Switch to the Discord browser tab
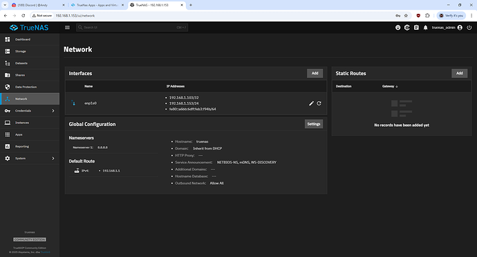Viewport: 477px width, 257px height. coord(37,5)
